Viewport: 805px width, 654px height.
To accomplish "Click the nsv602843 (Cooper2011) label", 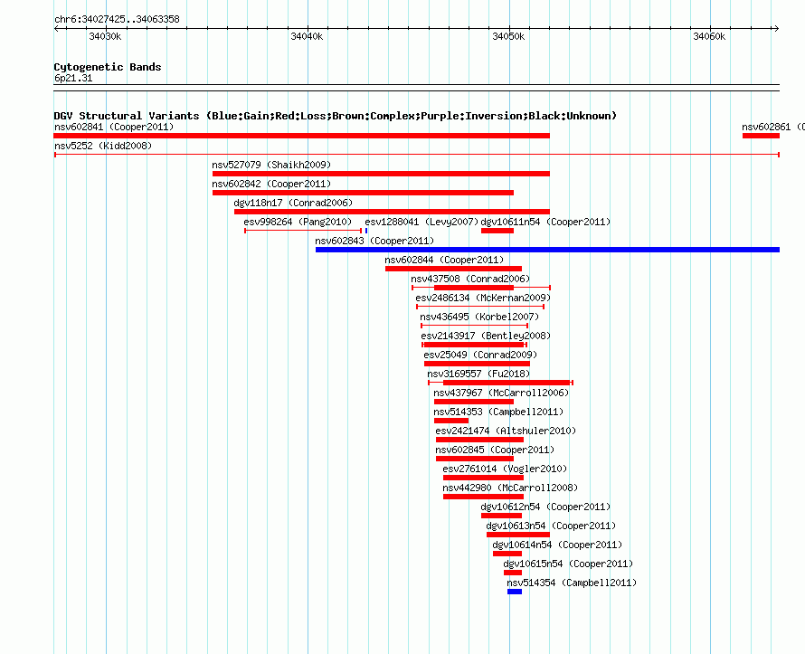I will (x=374, y=241).
